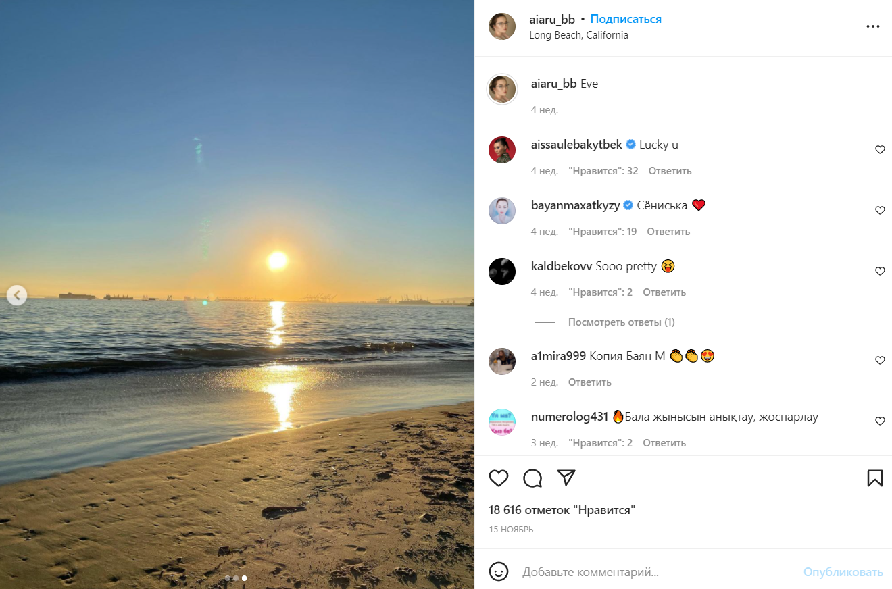Like kaldbekovv's comment
Screen dimensions: 892x589
click(880, 272)
